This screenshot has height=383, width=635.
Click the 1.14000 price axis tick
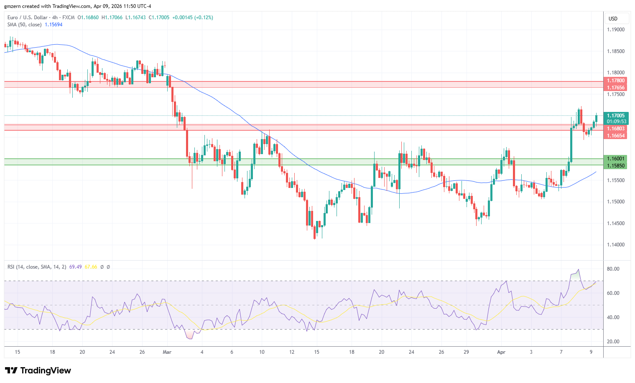(616, 245)
